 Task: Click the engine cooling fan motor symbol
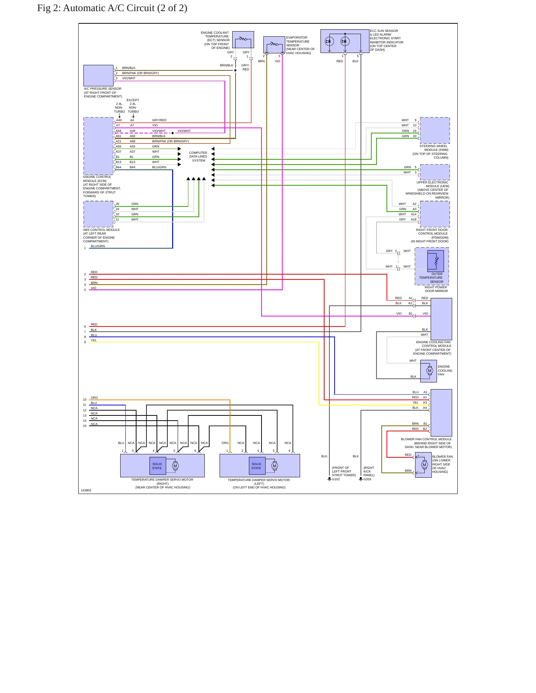430,371
